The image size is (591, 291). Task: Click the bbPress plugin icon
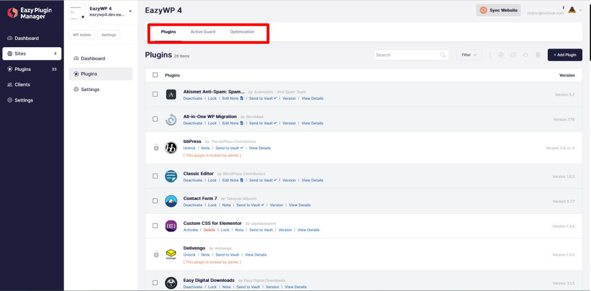[171, 148]
